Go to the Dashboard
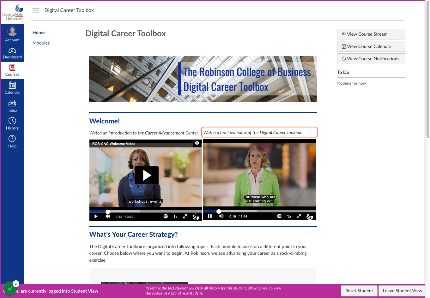The image size is (430, 298). 12,53
